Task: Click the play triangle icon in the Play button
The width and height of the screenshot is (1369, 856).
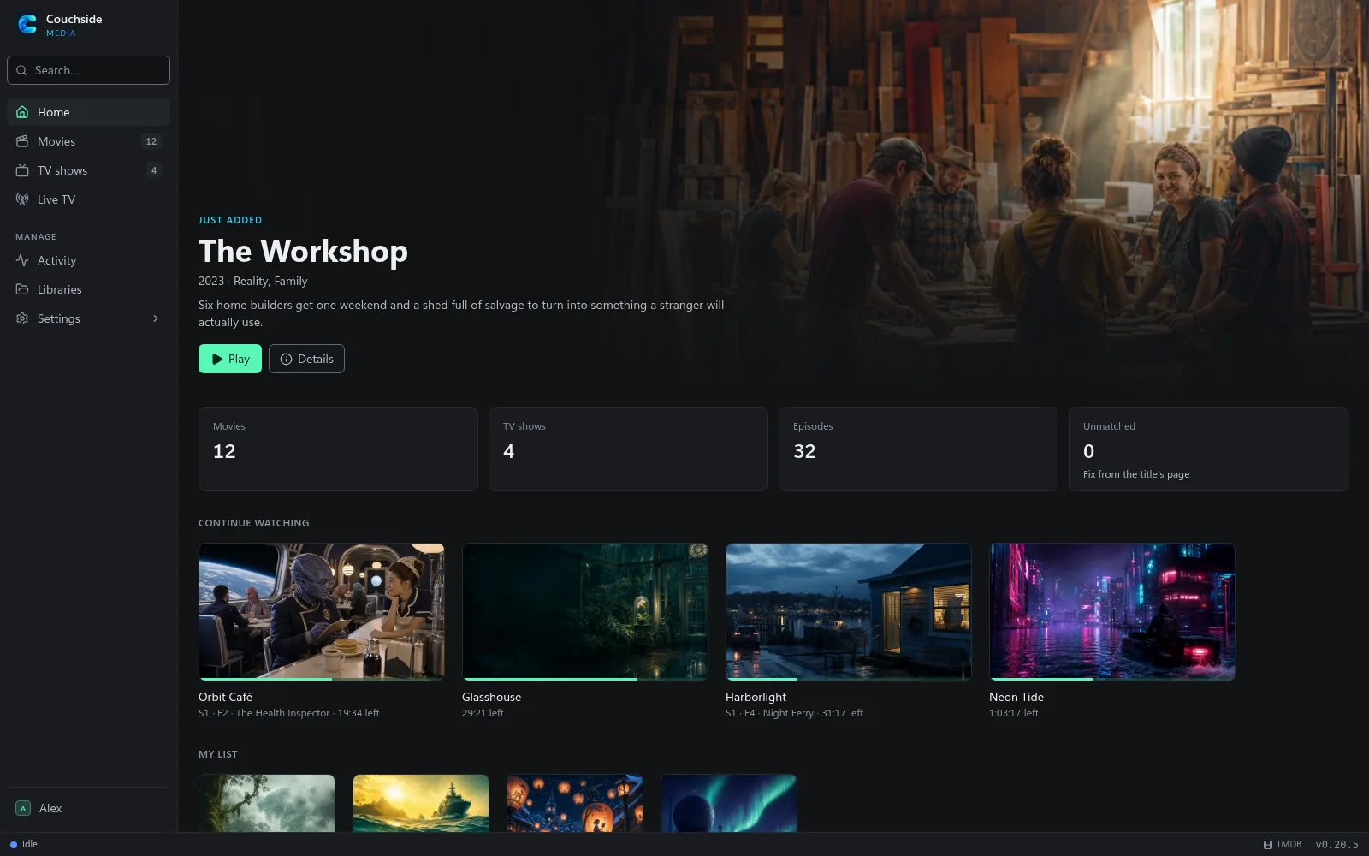Action: point(217,359)
